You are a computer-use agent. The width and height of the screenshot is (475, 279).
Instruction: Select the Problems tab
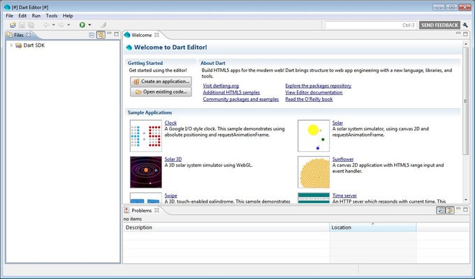pos(141,210)
